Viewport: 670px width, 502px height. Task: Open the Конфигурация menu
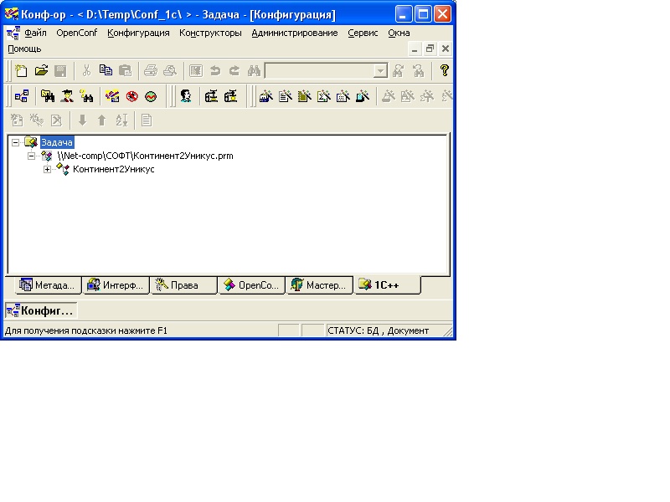click(x=138, y=33)
